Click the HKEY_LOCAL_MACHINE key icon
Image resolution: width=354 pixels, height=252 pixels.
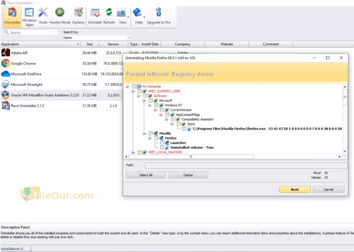(x=144, y=152)
